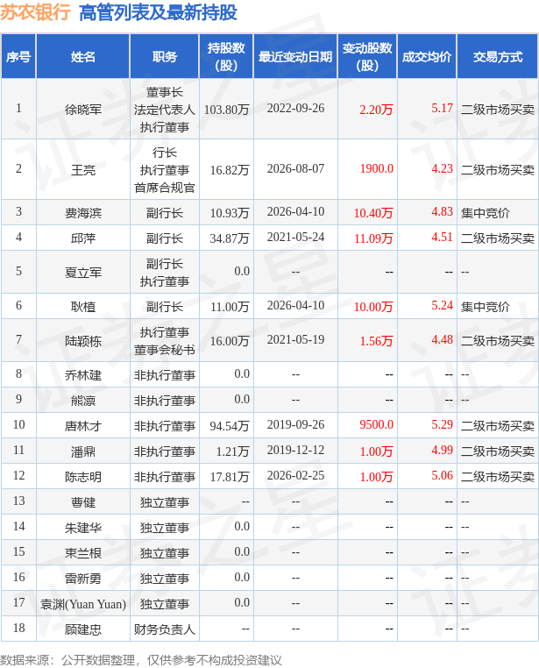This screenshot has width=539, height=668.
Task: Click the date 2019-12-12
Action: (x=295, y=450)
